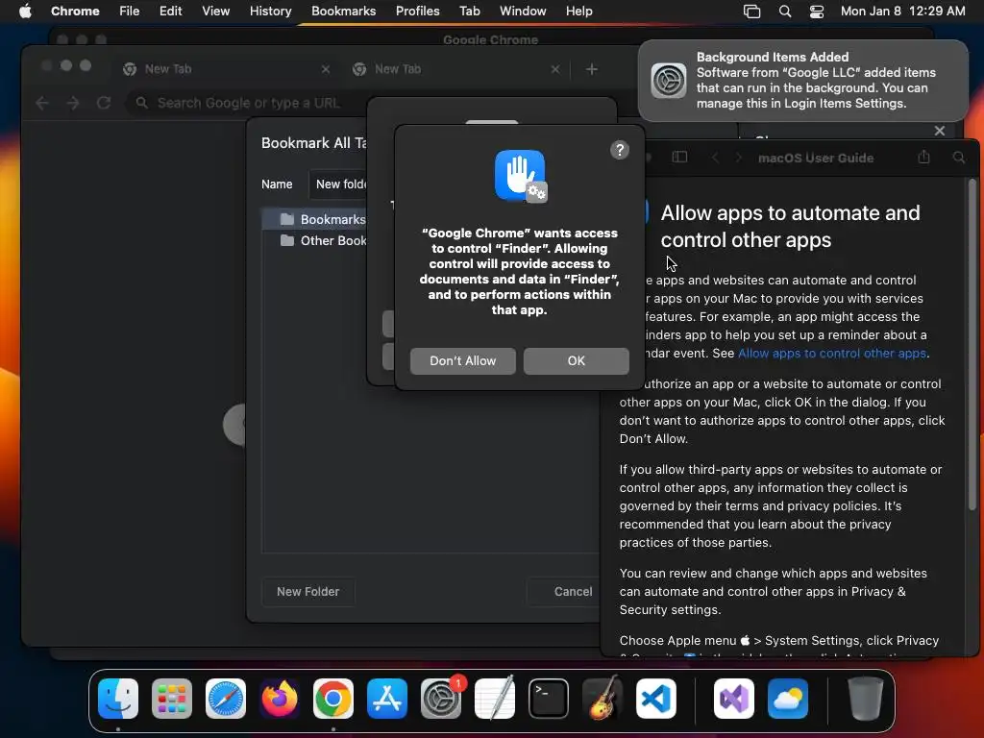The image size is (984, 738).
Task: Select the Other Bookmarks folder row
Action: [315, 240]
